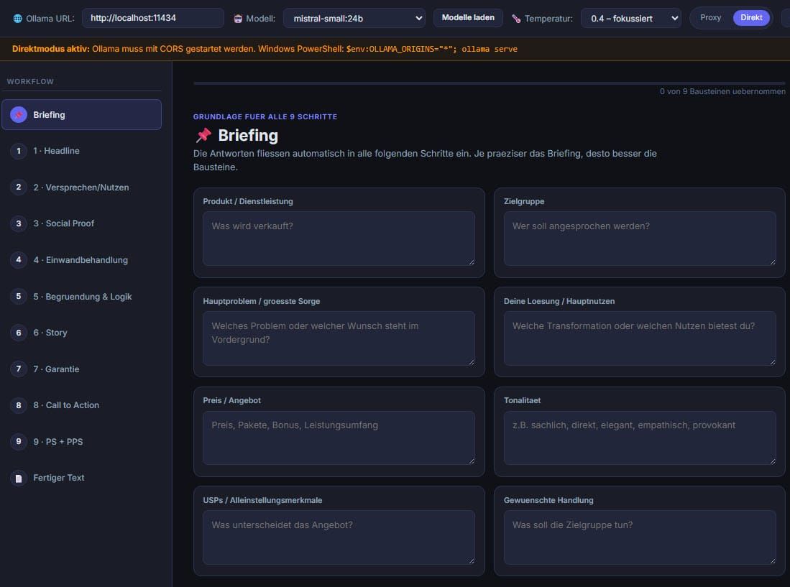Select the Direkt mode toggle
Screen dimensions: 790x587
point(751,18)
